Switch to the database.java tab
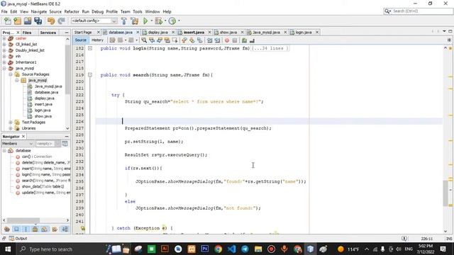The image size is (454, 255). (x=120, y=33)
